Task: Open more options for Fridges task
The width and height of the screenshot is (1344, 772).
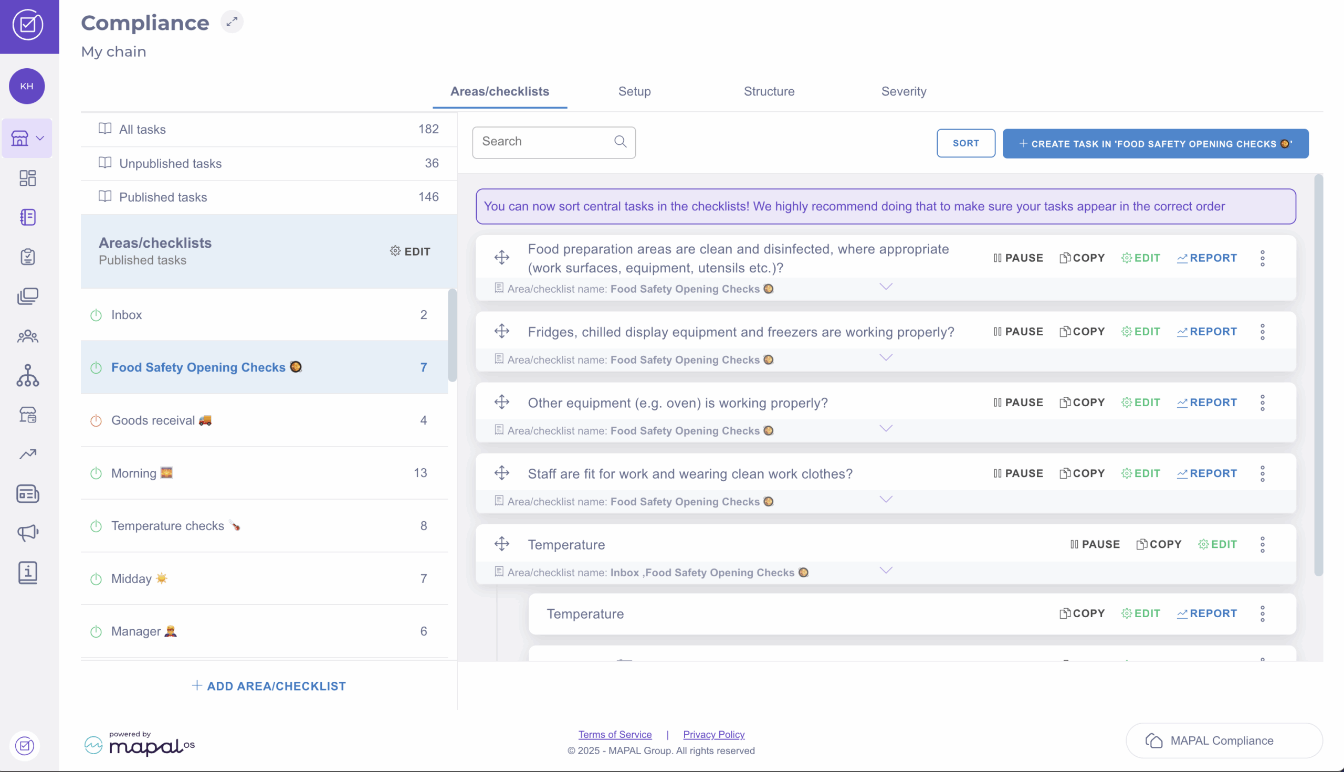Action: [1262, 332]
